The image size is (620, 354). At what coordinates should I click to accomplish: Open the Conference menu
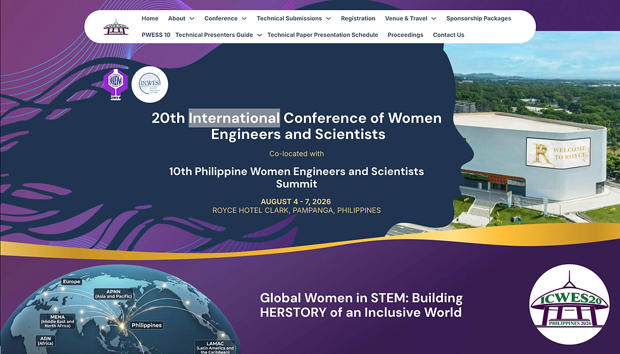(x=221, y=18)
